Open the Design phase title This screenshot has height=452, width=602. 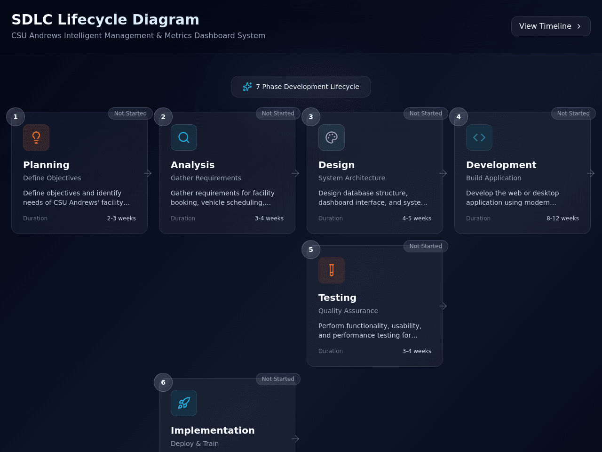[x=337, y=165]
